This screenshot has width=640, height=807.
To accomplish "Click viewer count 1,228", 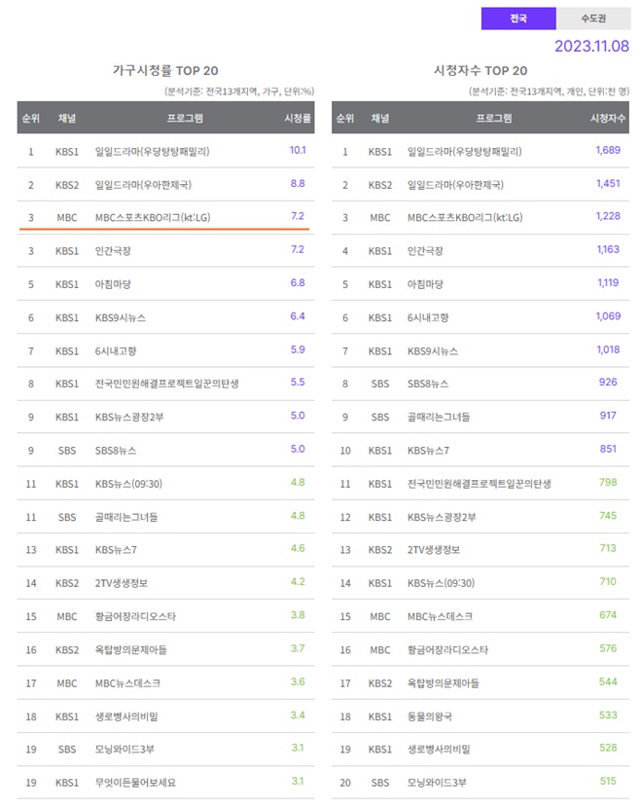I will pyautogui.click(x=608, y=217).
